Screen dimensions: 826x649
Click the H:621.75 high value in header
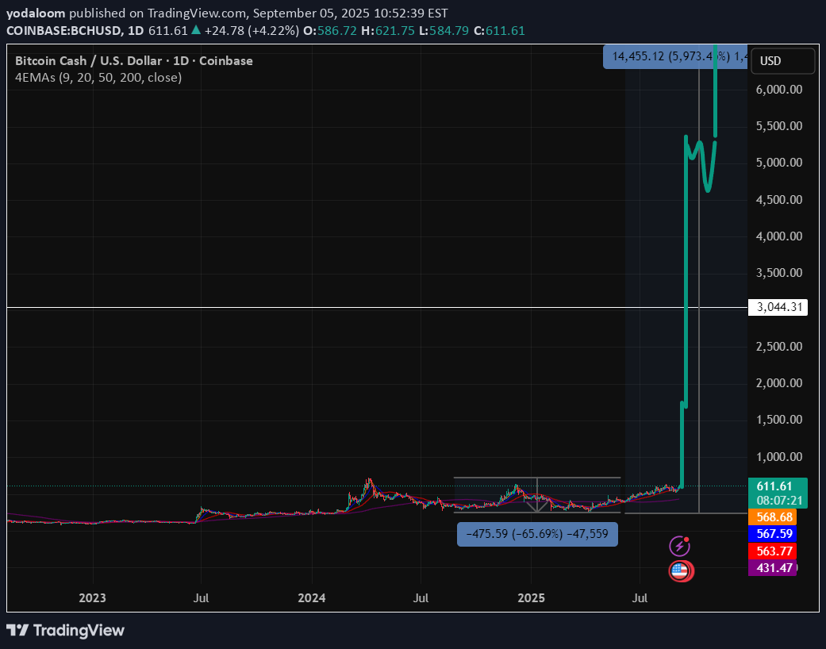pos(388,31)
